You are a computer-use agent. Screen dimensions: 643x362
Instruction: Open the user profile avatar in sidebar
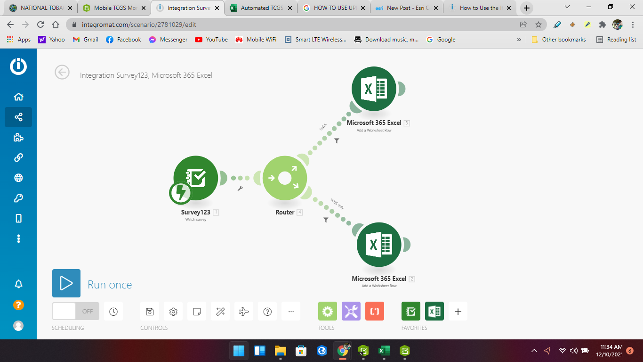click(18, 326)
